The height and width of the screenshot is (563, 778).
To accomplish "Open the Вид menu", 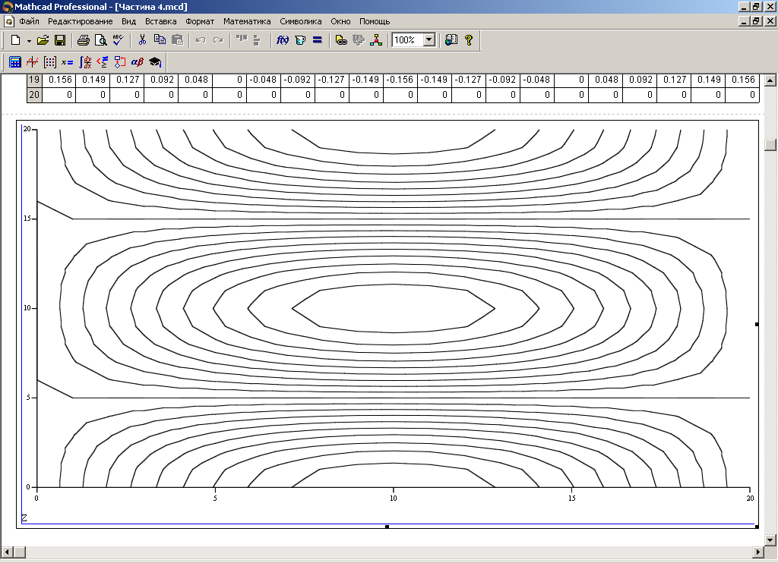I will pos(128,21).
